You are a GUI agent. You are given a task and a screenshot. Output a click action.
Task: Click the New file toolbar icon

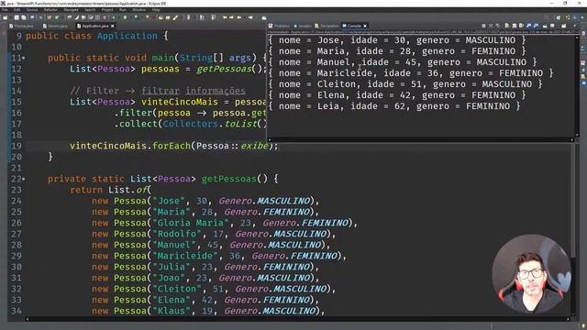click(x=6, y=17)
